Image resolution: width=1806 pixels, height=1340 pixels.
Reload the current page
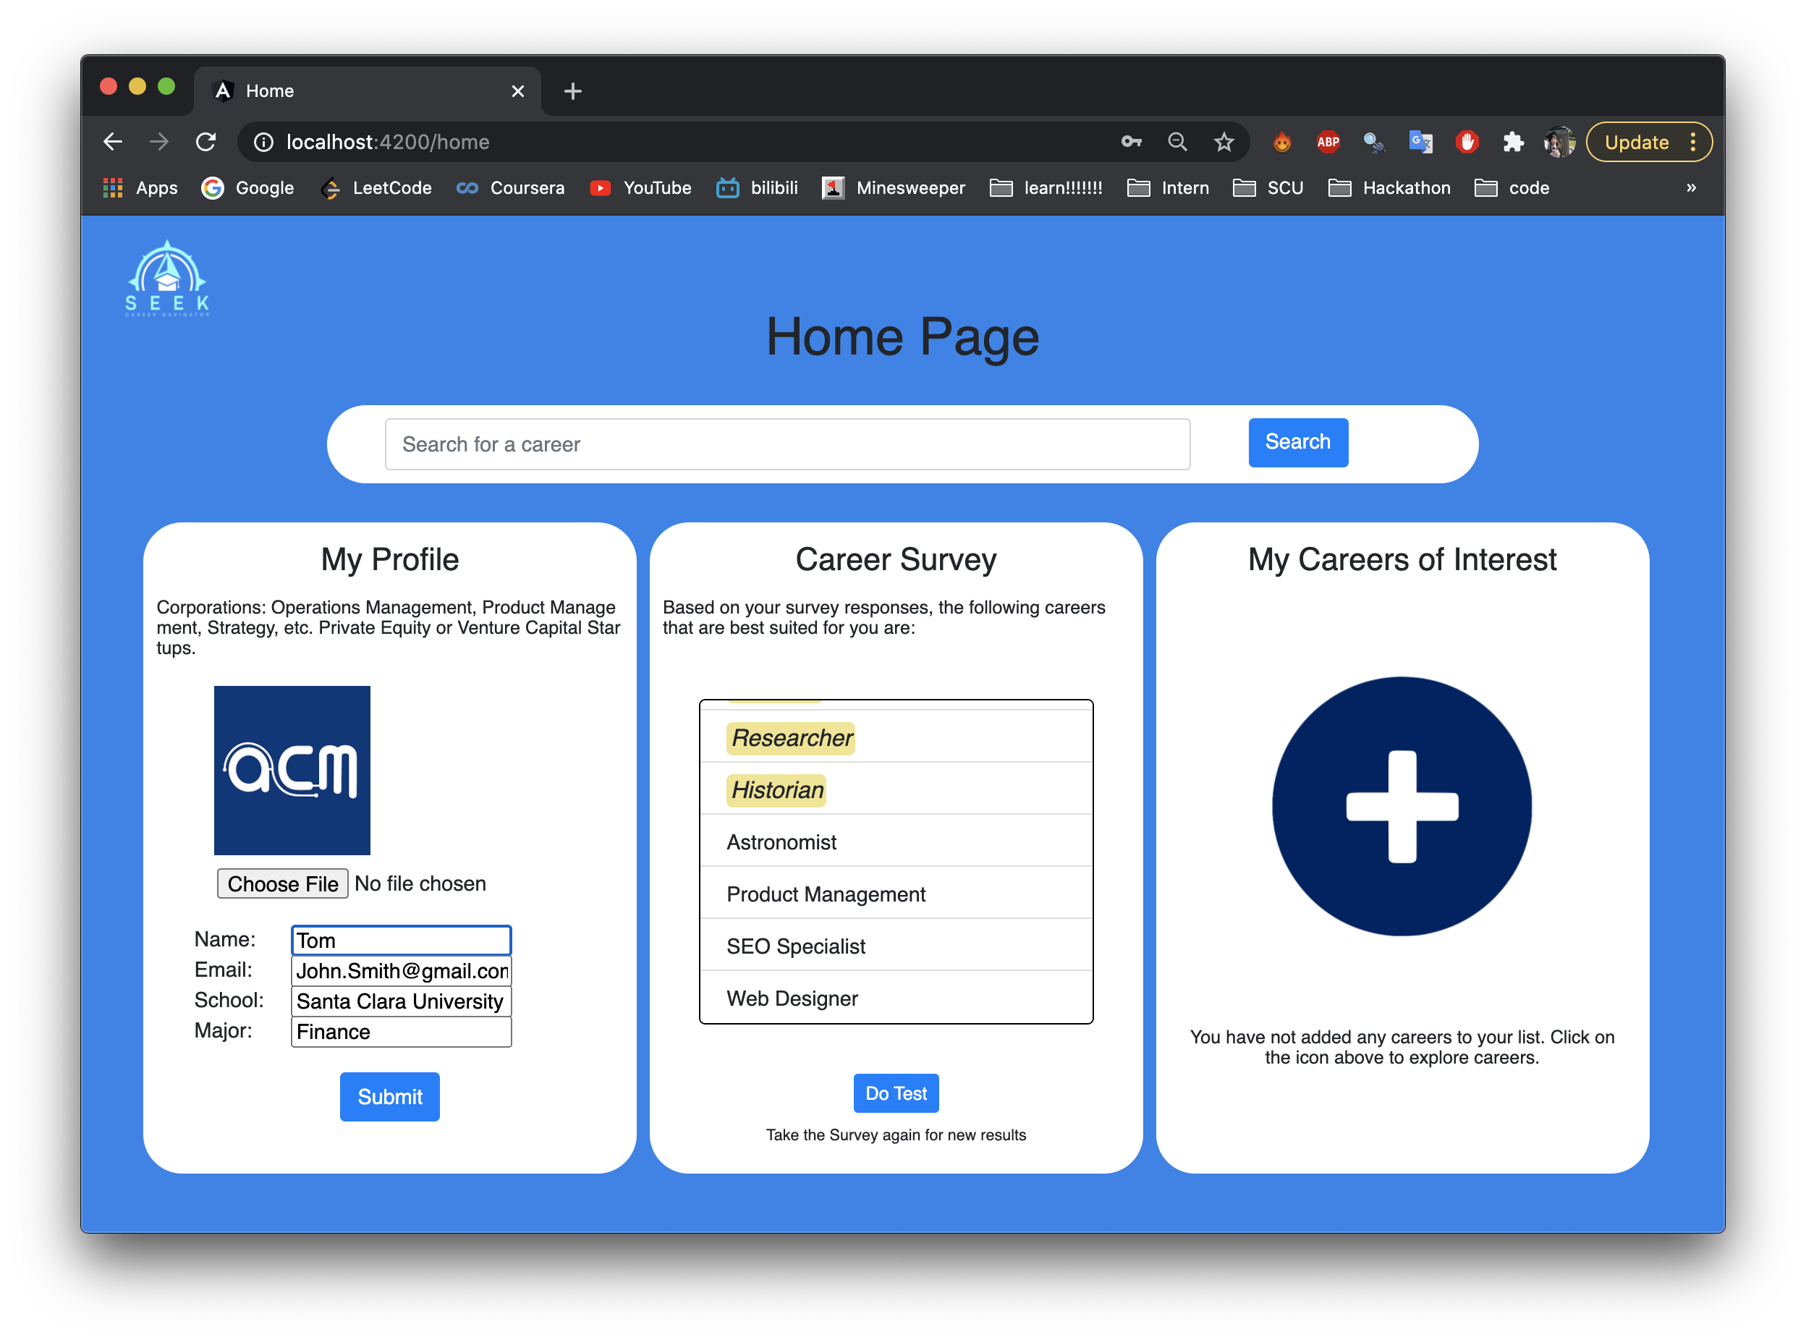click(x=206, y=143)
